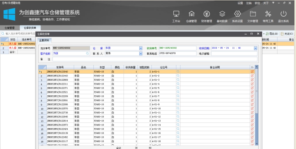The width and height of the screenshot is (296, 149).
Task: Click the table's vertical scrollbar thumb
Action: pos(256,91)
